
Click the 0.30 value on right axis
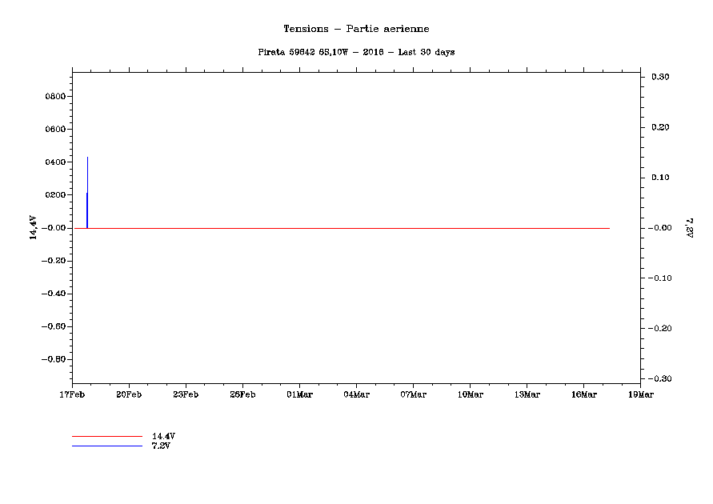click(659, 77)
